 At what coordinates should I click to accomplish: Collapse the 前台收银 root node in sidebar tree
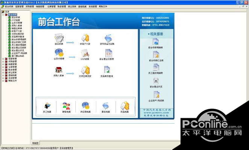3,15
